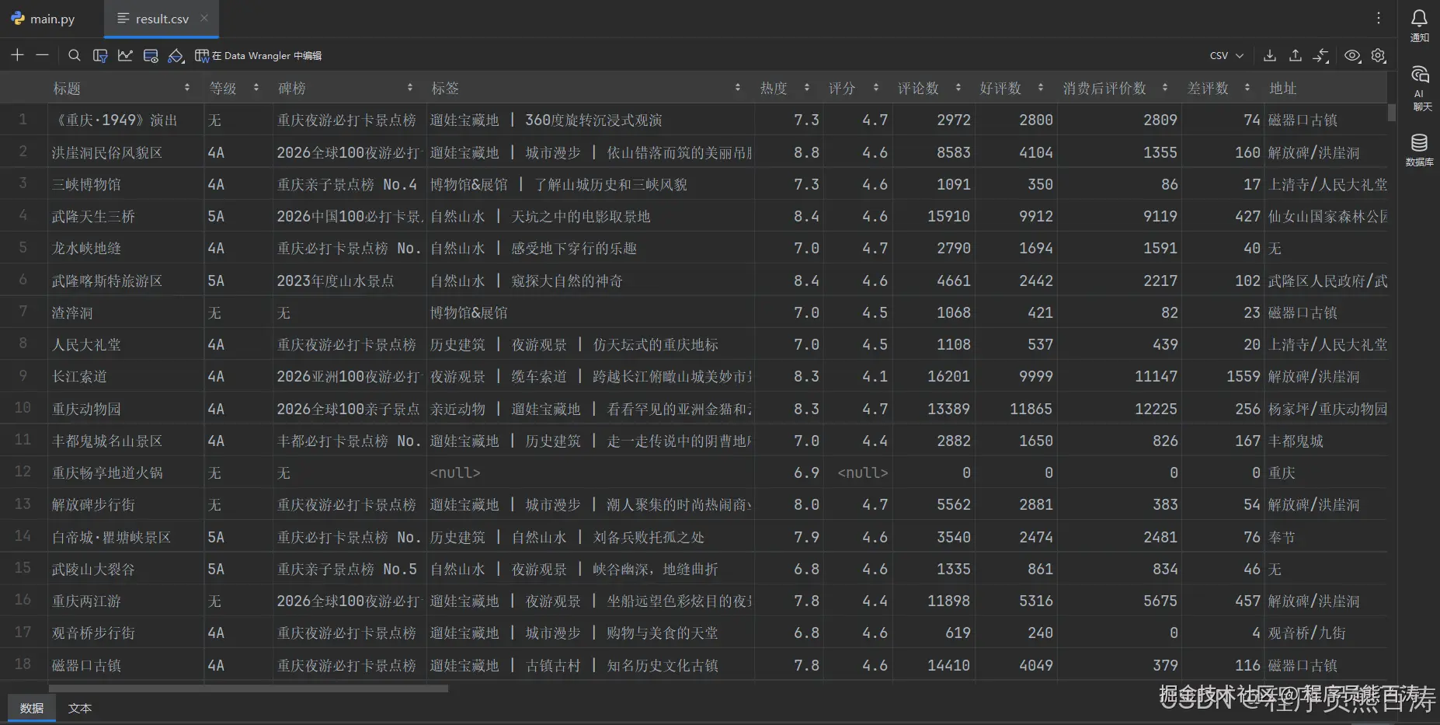The height and width of the screenshot is (725, 1440).
Task: Select row number 12
Action: [x=23, y=472]
